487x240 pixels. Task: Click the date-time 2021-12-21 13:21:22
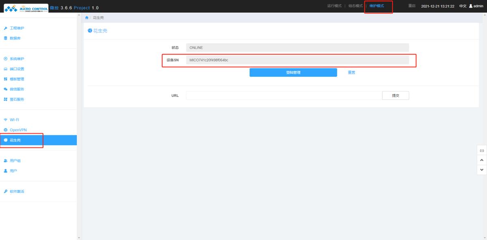(437, 6)
